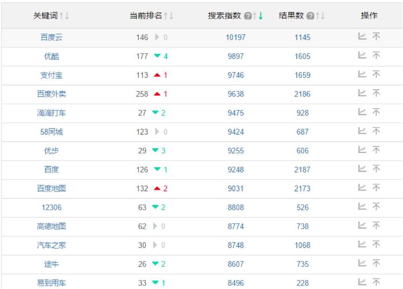Click result count 526
This screenshot has height=289, width=403.
click(x=302, y=207)
